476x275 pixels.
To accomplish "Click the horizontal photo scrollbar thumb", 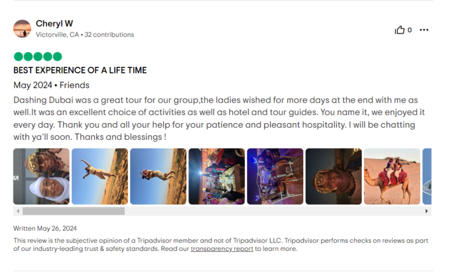I will (x=74, y=211).
